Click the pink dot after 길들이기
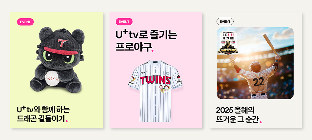The height and width of the screenshot is (140, 312). point(67,121)
